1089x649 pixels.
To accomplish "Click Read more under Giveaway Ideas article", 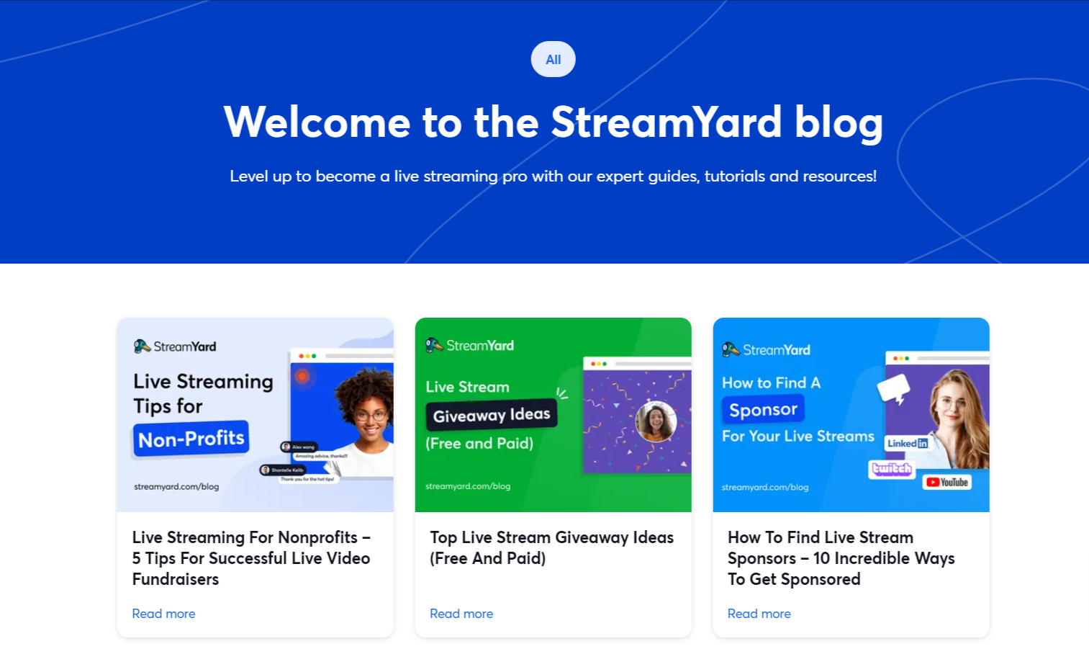I will click(461, 614).
